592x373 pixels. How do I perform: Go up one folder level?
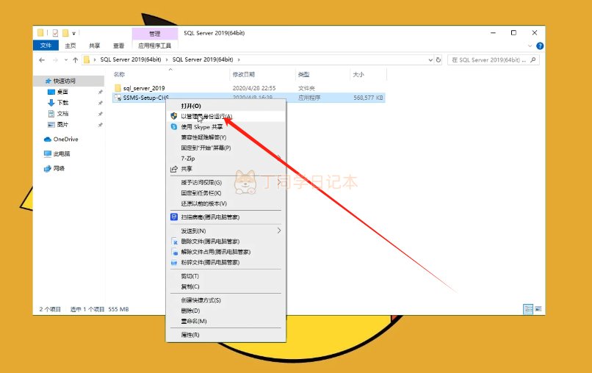click(x=75, y=59)
